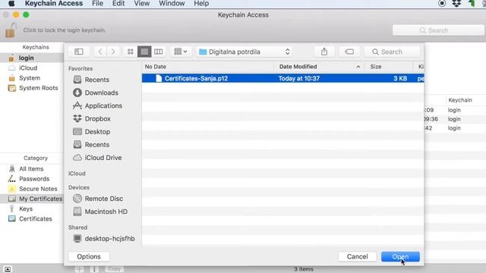Go forward in the file dialog
Image resolution: width=486 pixels, height=273 pixels.
pos(113,52)
